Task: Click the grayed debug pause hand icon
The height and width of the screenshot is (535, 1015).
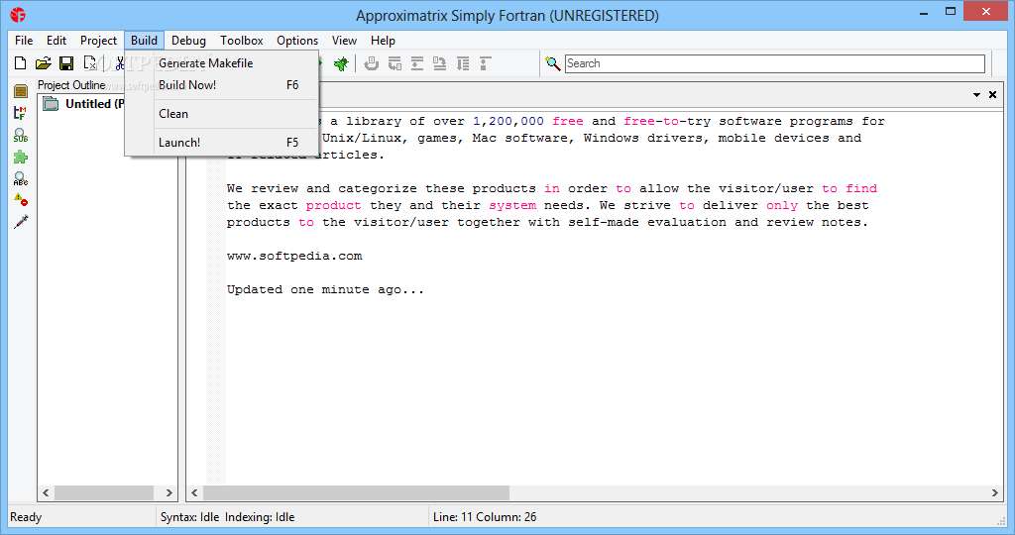Action: tap(372, 63)
